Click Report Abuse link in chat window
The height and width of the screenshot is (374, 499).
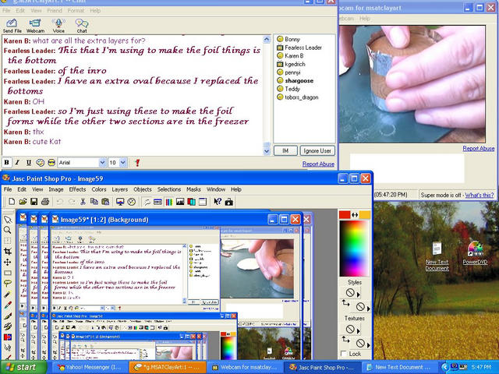[318, 164]
